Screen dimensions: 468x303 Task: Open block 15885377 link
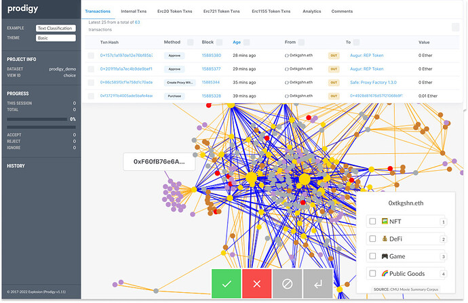point(211,69)
